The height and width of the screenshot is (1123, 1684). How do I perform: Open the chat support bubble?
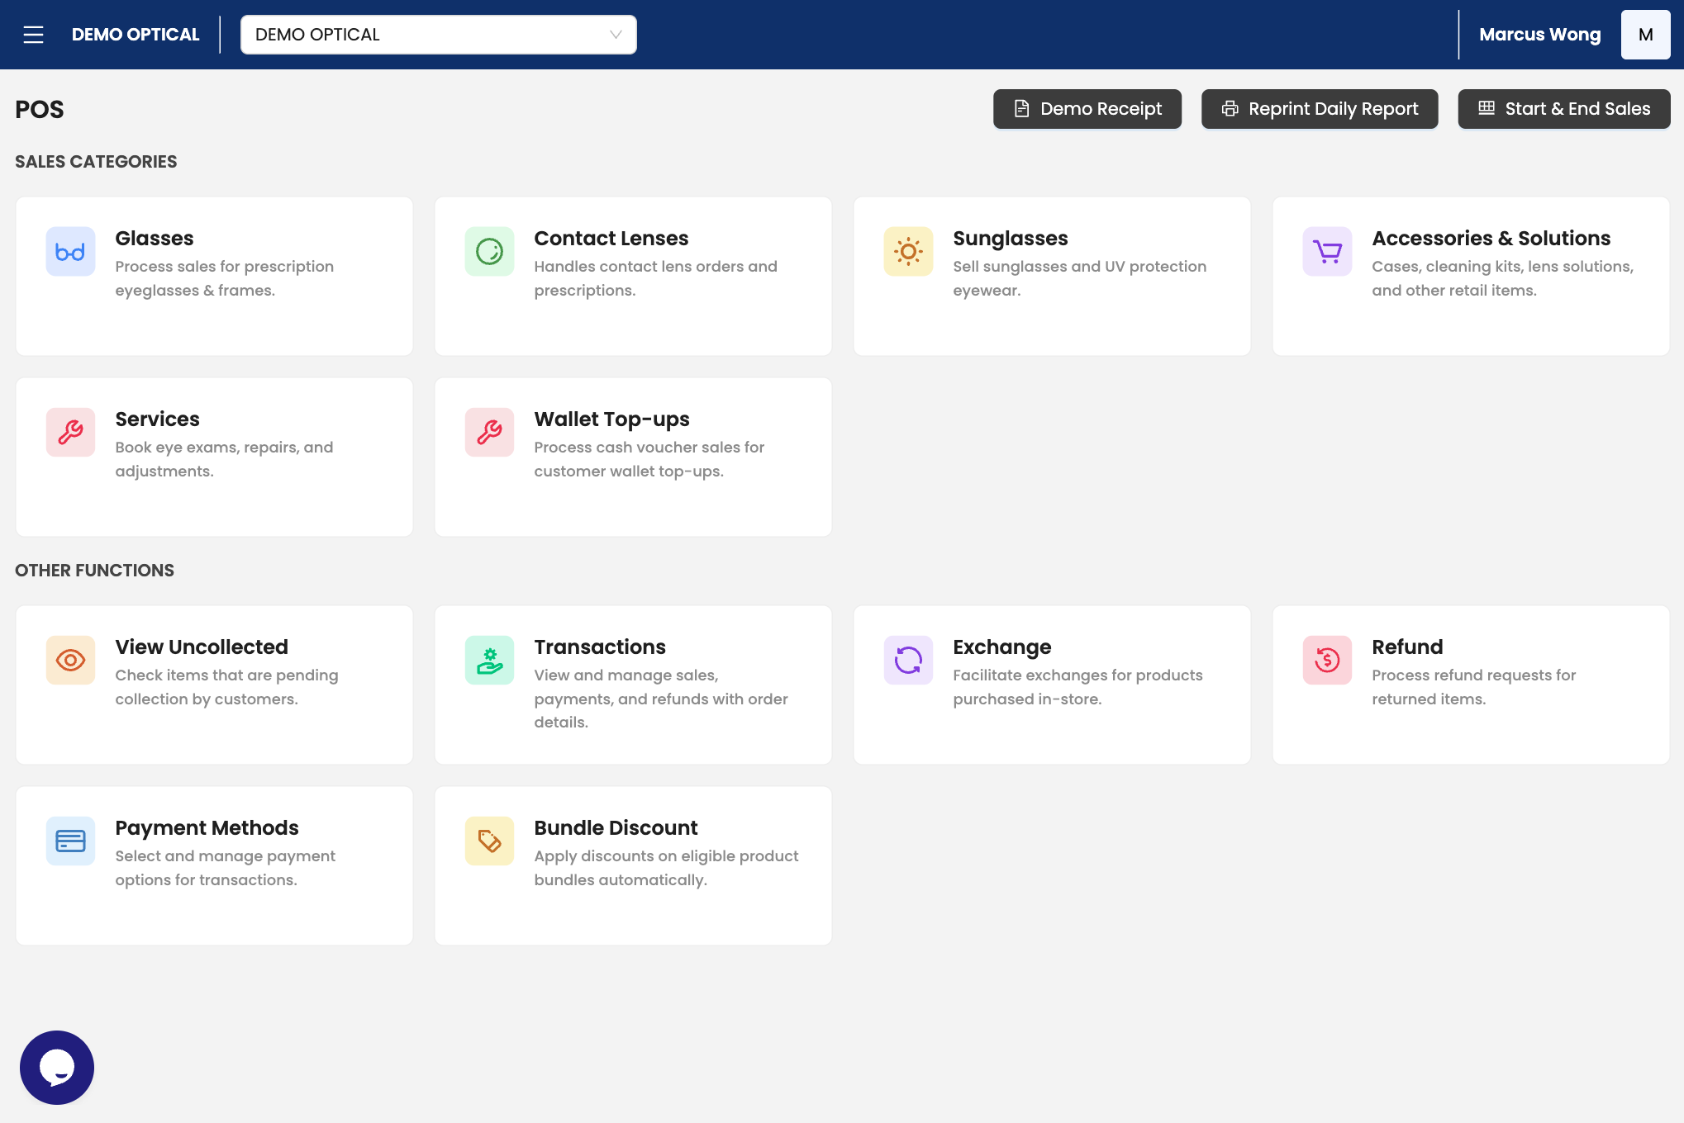[57, 1067]
